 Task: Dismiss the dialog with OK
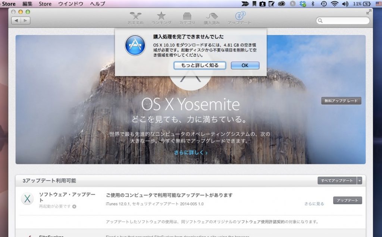coord(245,65)
